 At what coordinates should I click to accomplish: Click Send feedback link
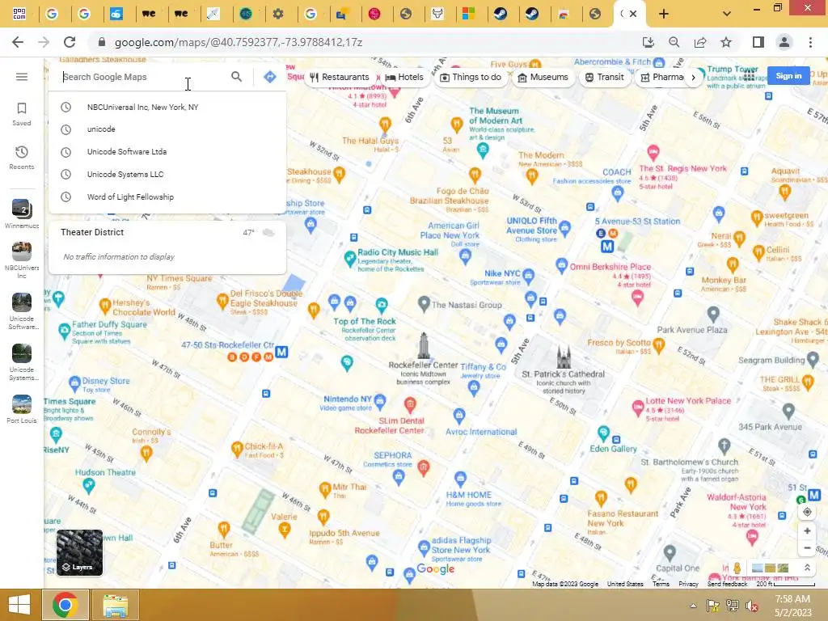(x=727, y=584)
